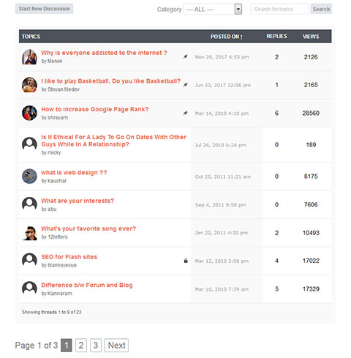Image resolution: width=351 pixels, height=358 pixels.
Task: Open the I like to play Basketball thread
Action: [x=110, y=81]
